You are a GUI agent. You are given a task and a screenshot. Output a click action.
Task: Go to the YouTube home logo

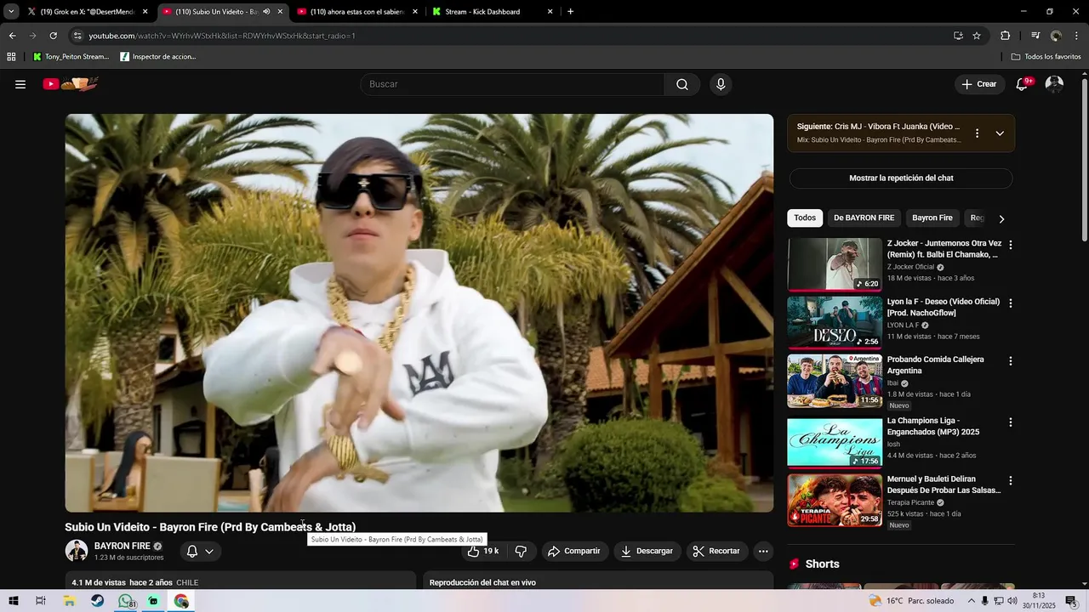[x=71, y=84]
